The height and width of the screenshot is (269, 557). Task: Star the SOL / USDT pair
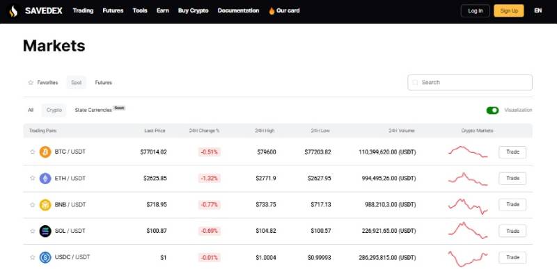(32, 231)
